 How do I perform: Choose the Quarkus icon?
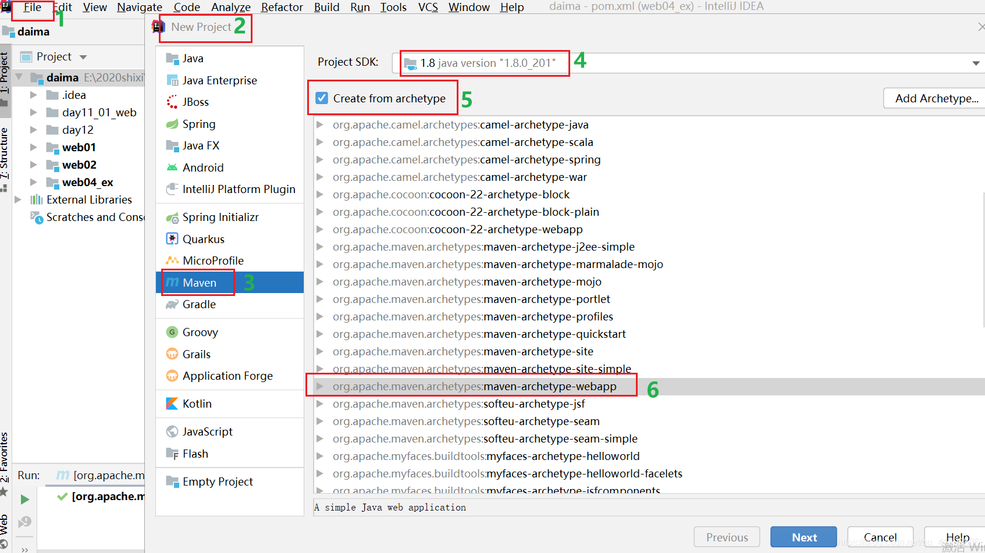tap(172, 239)
